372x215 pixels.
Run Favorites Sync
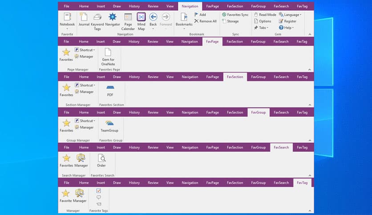point(235,15)
